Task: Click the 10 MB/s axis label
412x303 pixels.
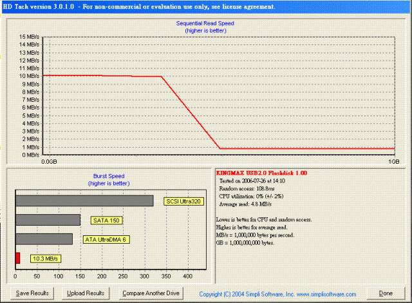Action: (29, 76)
